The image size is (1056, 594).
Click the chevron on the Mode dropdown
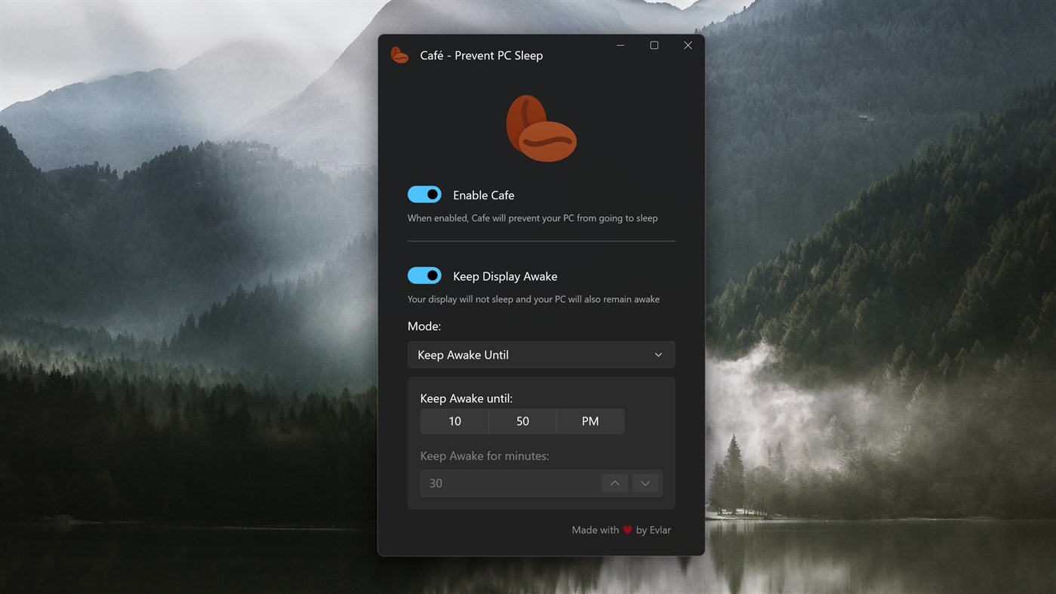657,354
